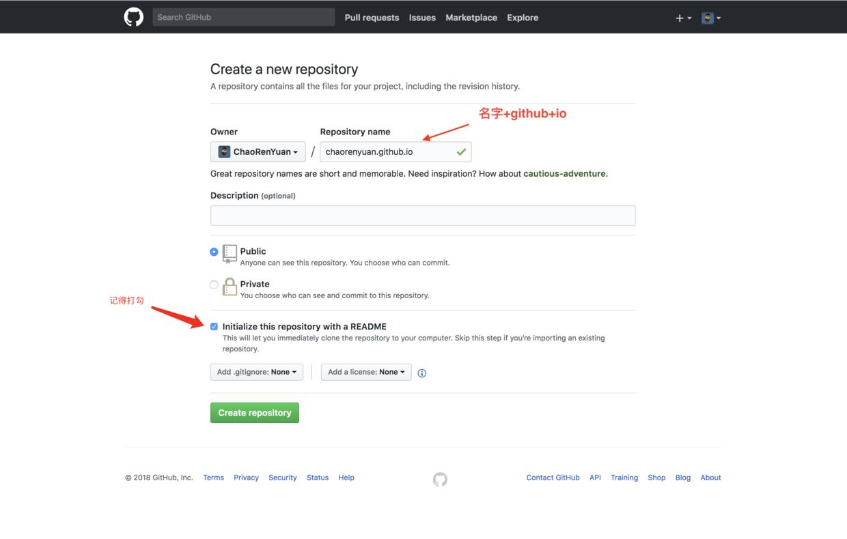This screenshot has width=847, height=539.
Task: Click the footer GitHub mark icon
Action: click(440, 479)
